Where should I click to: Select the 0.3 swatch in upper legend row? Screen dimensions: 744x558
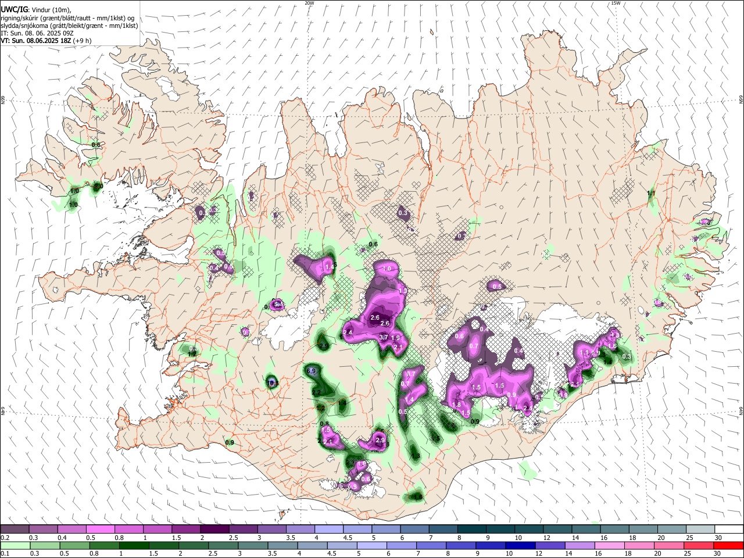pyautogui.click(x=43, y=529)
